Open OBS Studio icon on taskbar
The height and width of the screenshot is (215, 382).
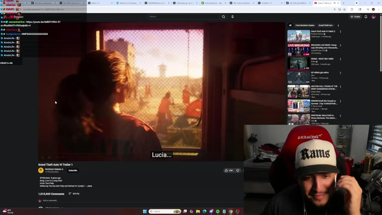237,211
